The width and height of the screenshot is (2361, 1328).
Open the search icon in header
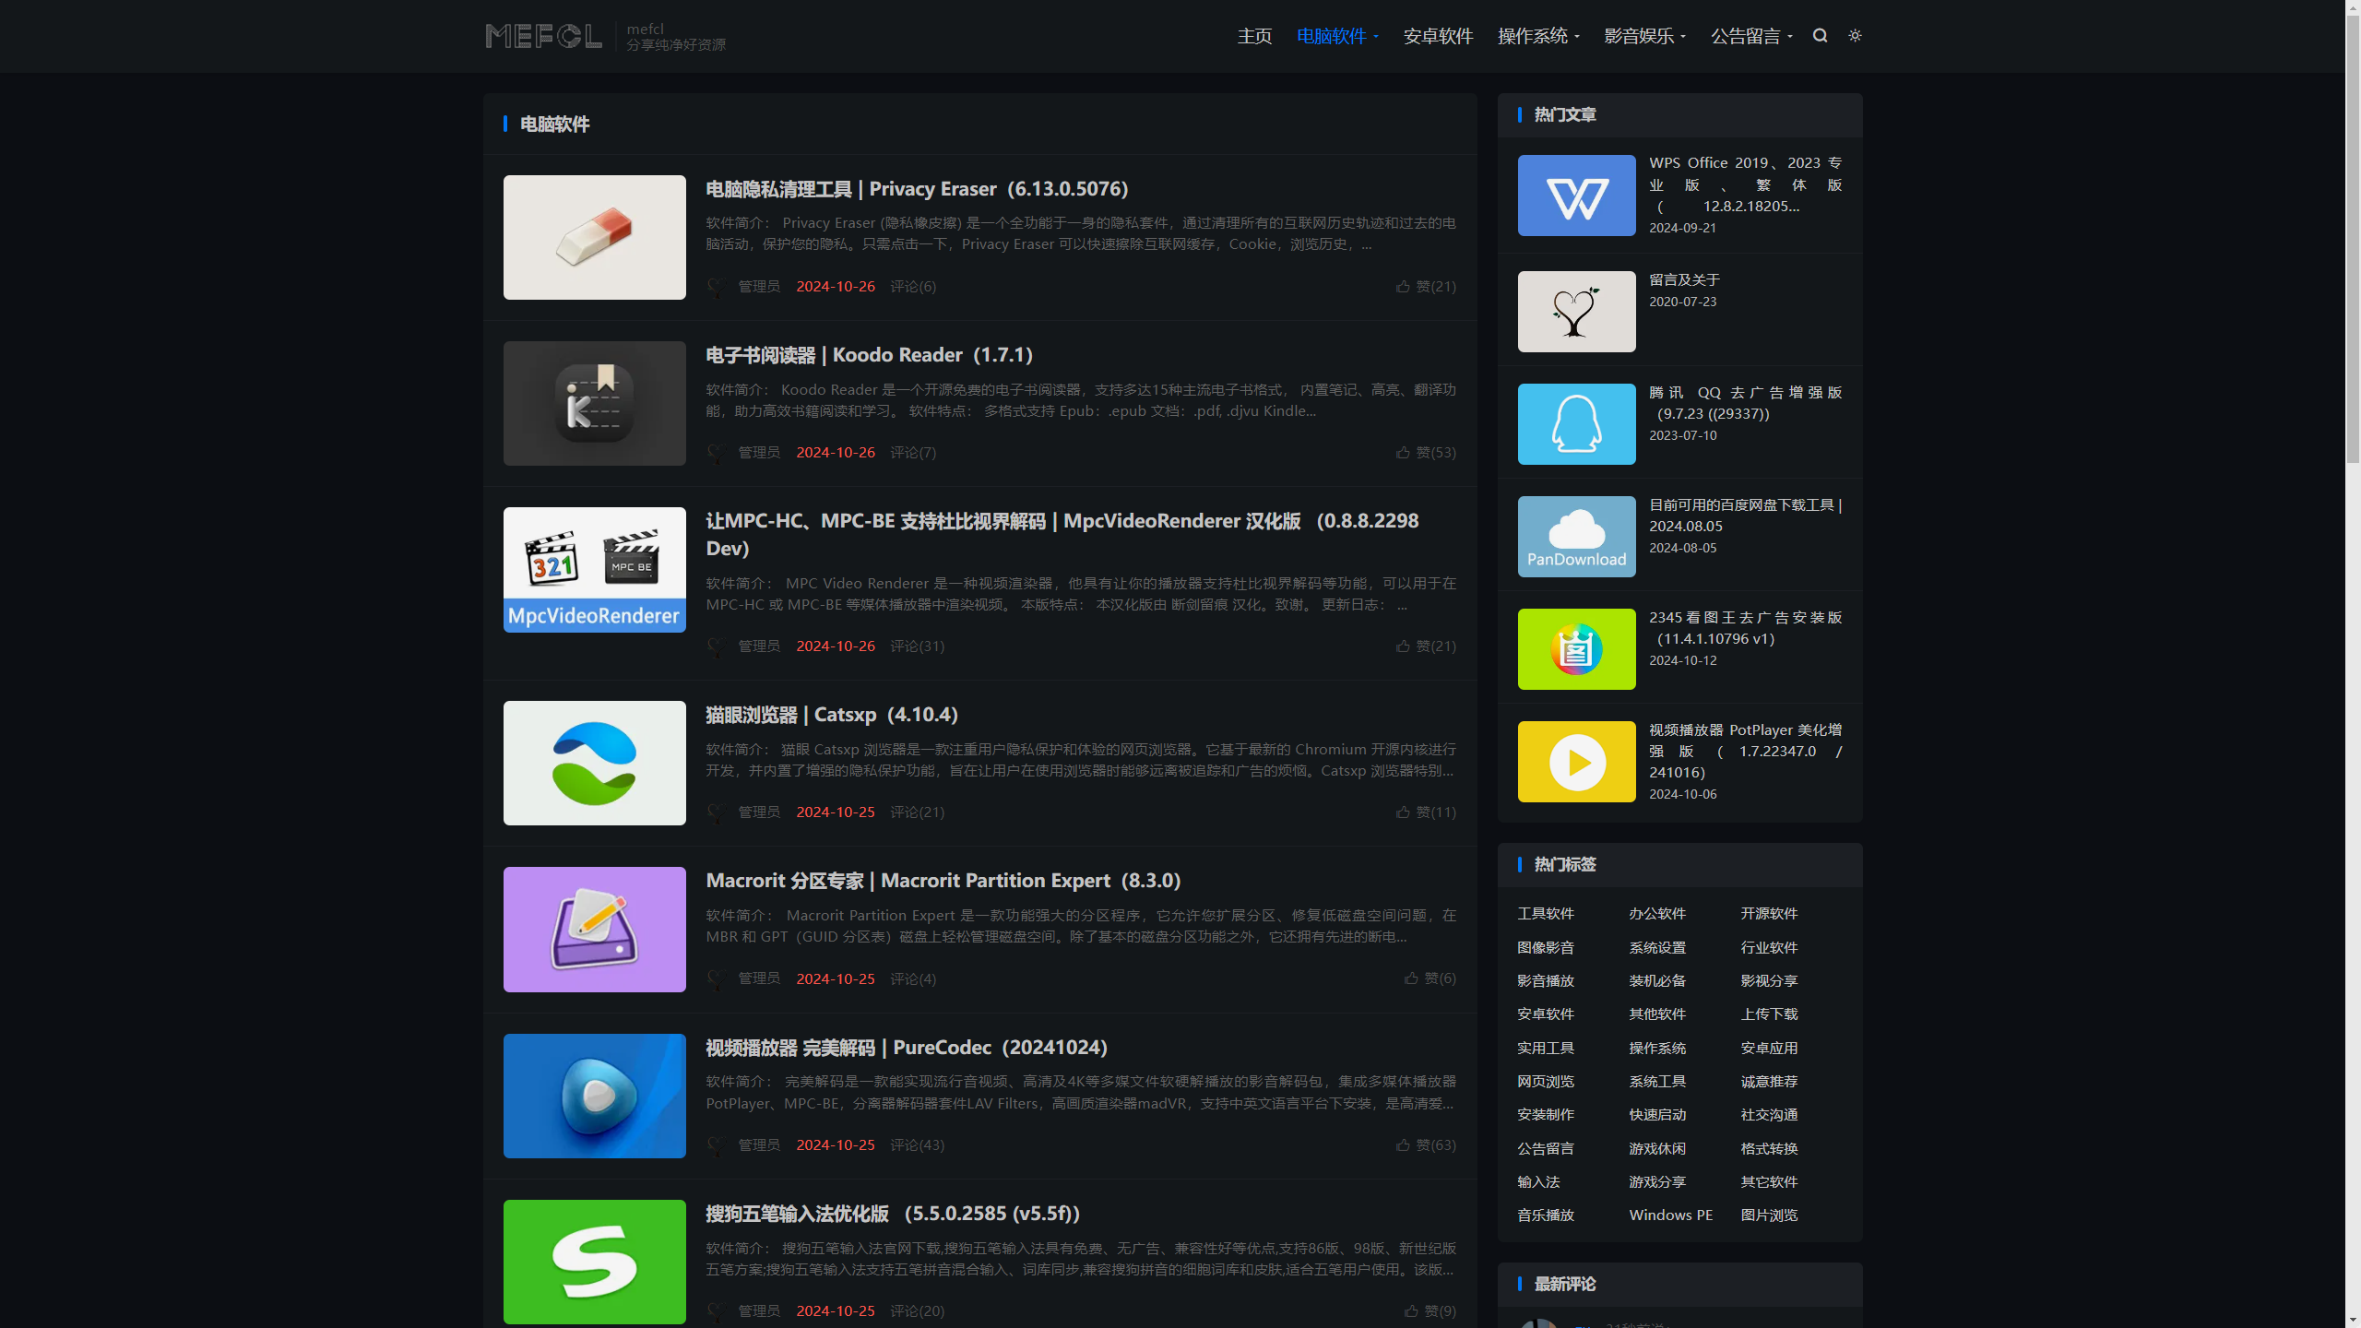pyautogui.click(x=1820, y=35)
